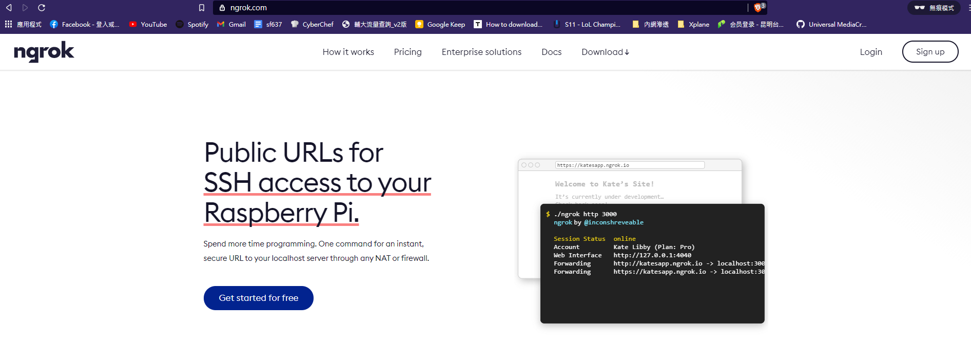Open the Pricing page

tap(408, 52)
